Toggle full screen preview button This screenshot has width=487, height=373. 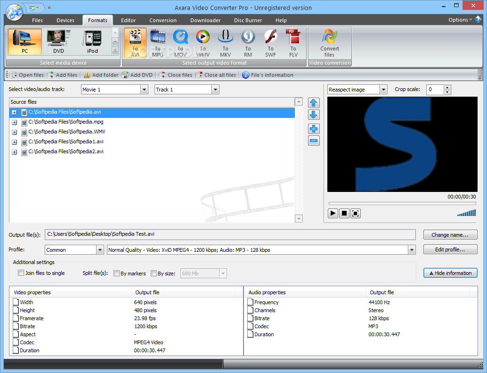click(356, 213)
